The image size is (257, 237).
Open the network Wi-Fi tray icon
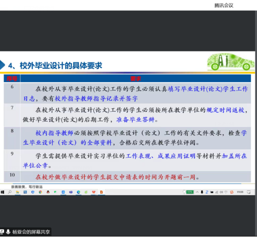217,192
